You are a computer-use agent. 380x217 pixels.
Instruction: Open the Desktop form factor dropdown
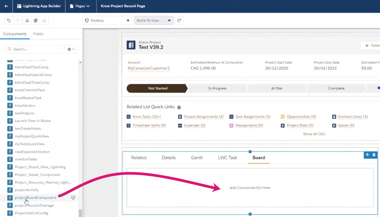click(107, 21)
